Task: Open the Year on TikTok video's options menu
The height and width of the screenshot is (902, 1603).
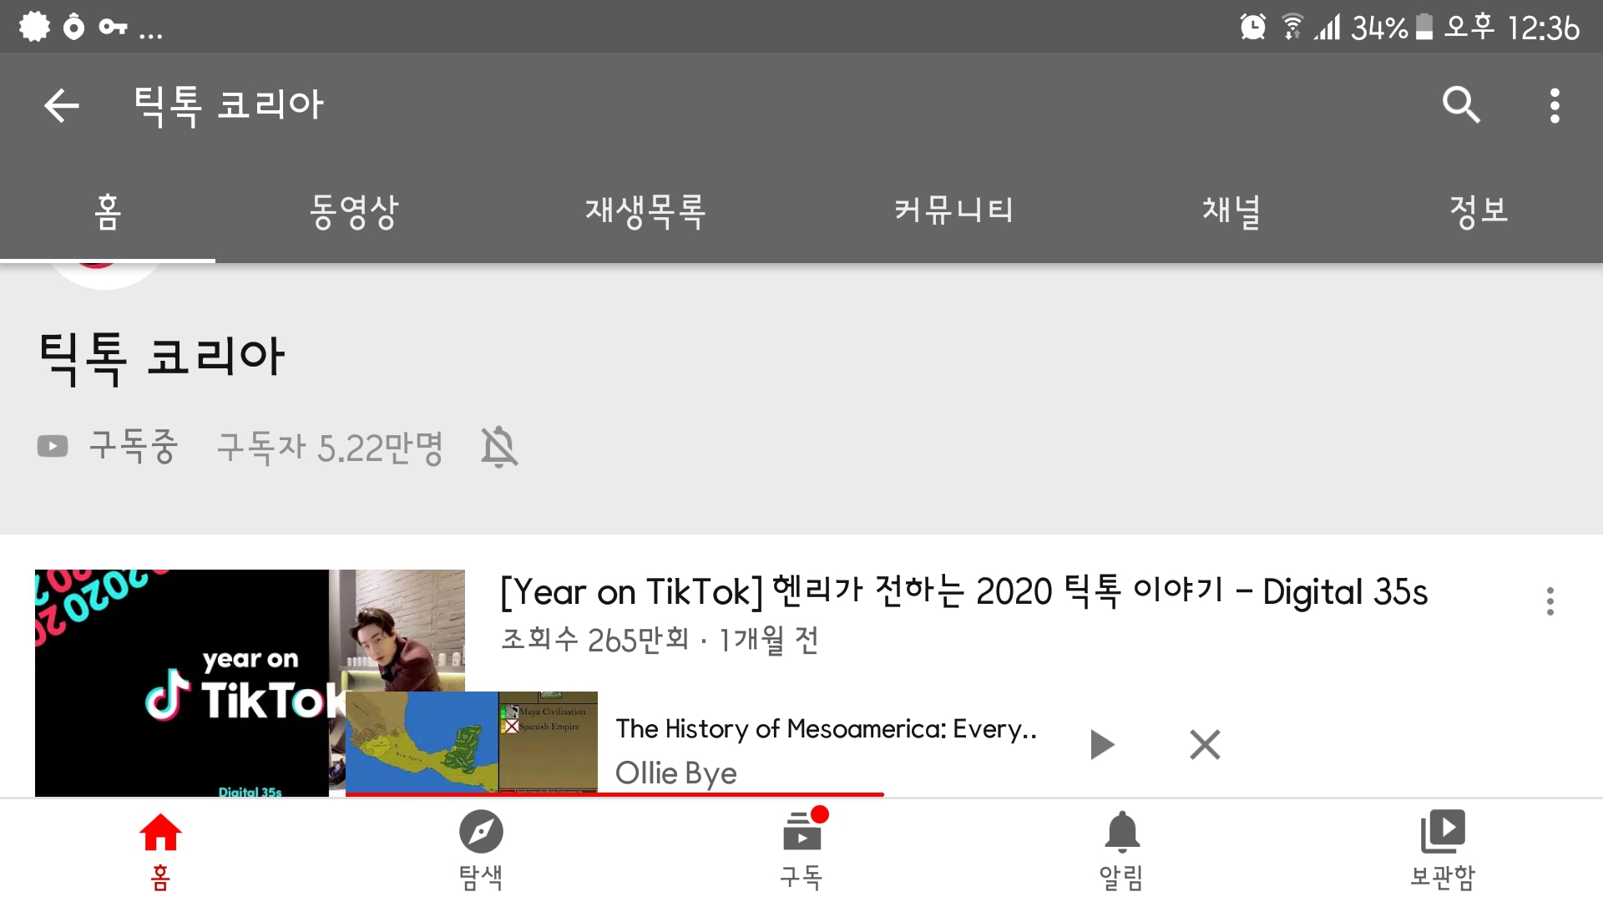Action: click(x=1550, y=601)
